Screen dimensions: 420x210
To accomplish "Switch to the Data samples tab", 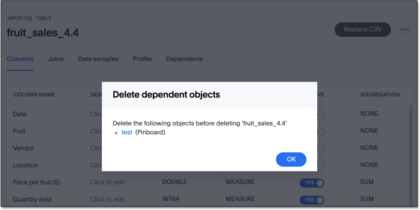I will (x=98, y=59).
